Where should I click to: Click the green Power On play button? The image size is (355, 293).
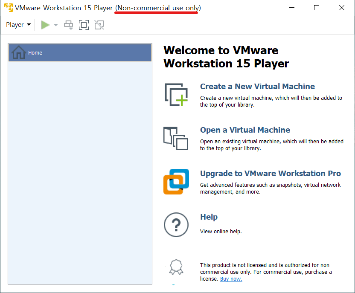point(45,25)
